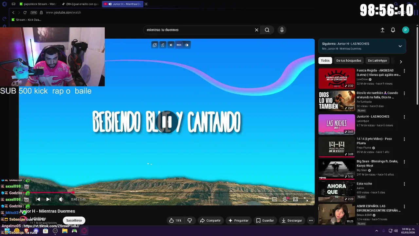Open File Explorer from taskbar
The width and height of the screenshot is (419, 236).
pyautogui.click(x=65, y=231)
